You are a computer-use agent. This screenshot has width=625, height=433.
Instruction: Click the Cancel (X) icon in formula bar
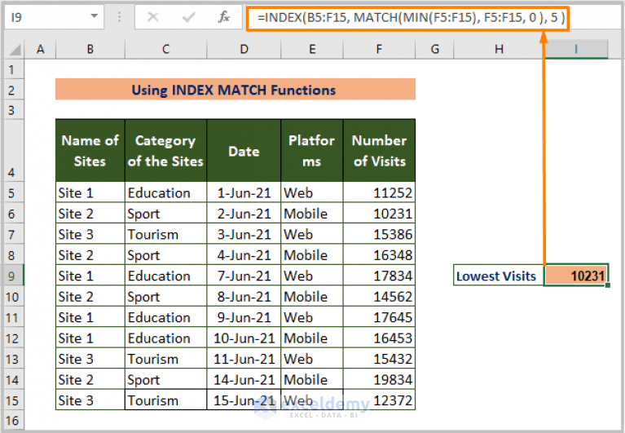[x=152, y=17]
